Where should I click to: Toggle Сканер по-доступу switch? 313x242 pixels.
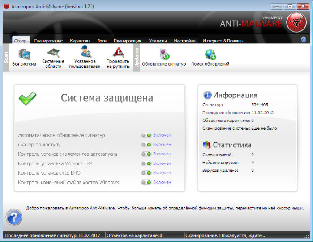coord(146,145)
